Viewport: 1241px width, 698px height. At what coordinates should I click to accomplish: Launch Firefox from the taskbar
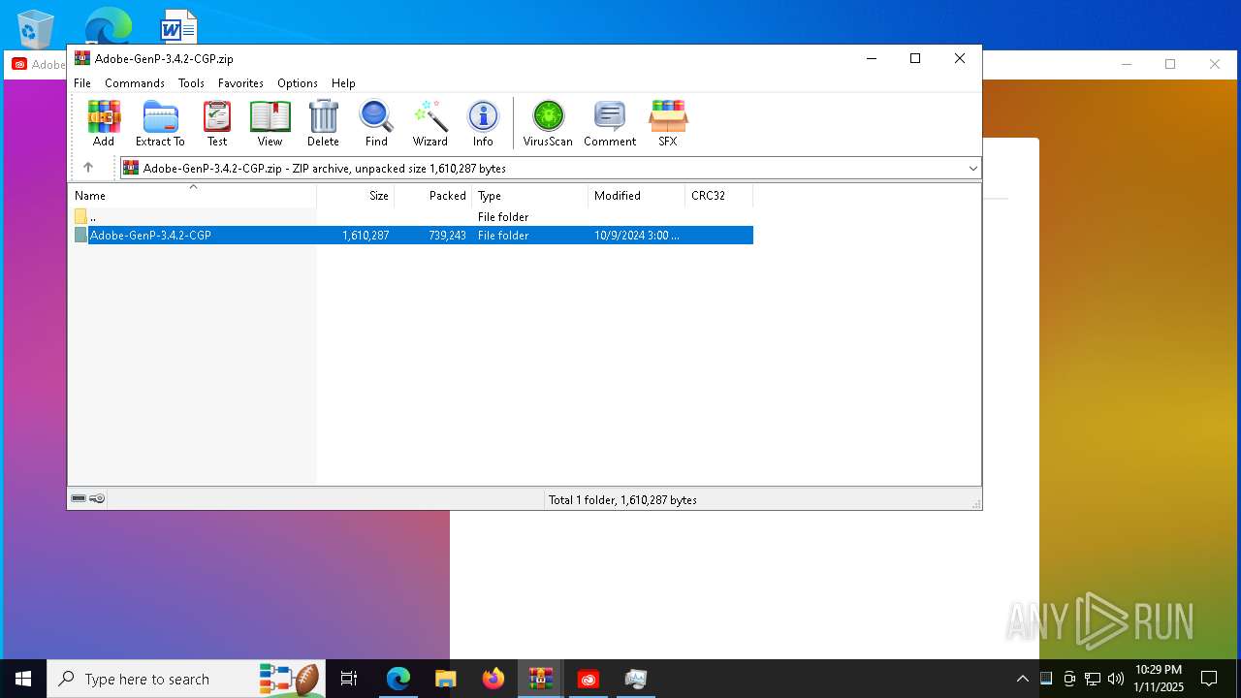[493, 679]
